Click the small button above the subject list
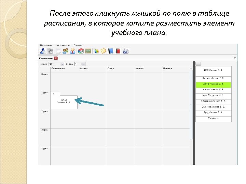246x184 pixels. pyautogui.click(x=198, y=64)
